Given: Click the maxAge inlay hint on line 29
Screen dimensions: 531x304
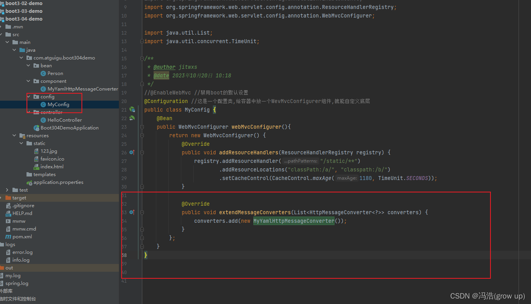Looking at the screenshot, I should (x=347, y=178).
